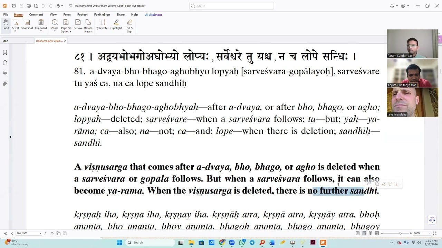Enter full screen mode
This screenshot has height=248, width=442.
[435, 233]
